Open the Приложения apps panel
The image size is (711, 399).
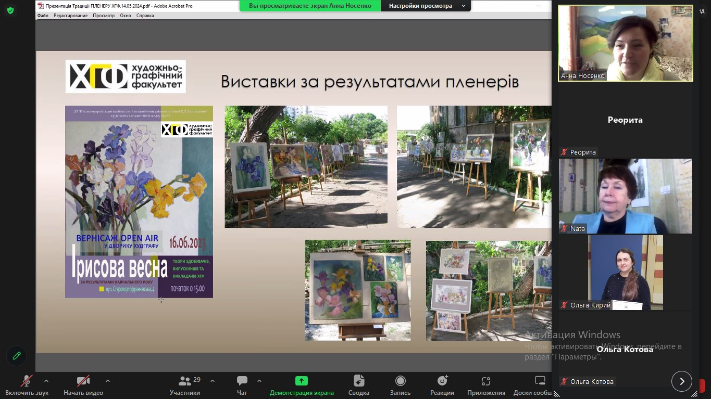click(x=486, y=385)
